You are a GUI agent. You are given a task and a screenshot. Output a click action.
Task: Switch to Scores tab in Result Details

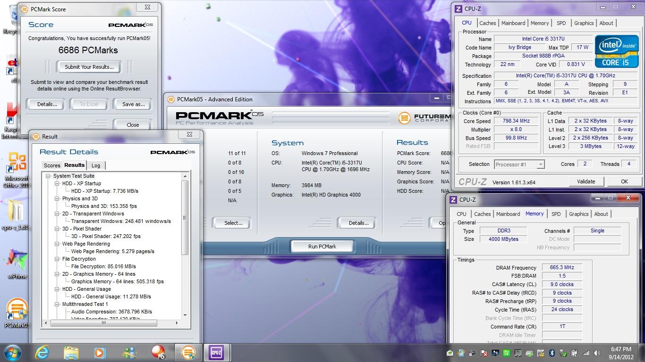point(52,165)
